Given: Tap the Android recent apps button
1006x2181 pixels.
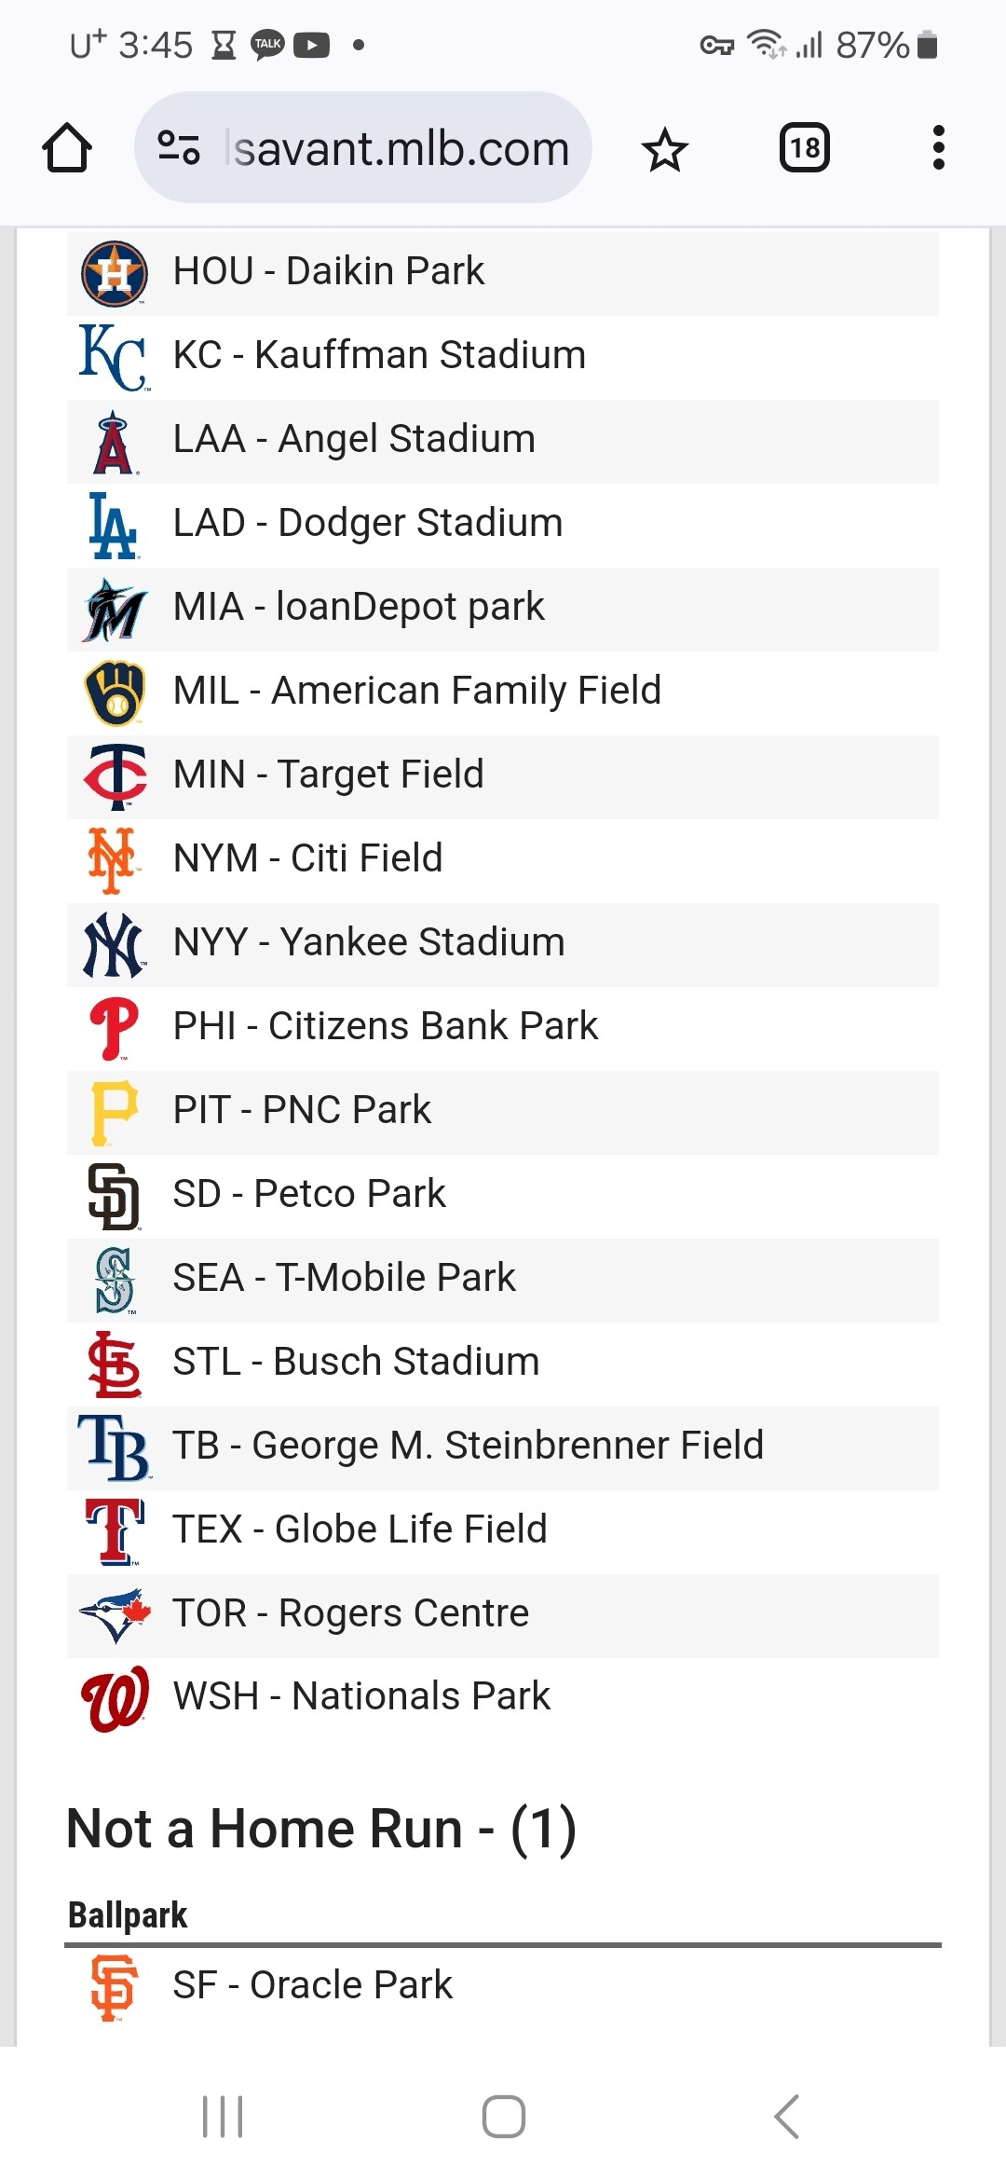Looking at the screenshot, I should [223, 2117].
